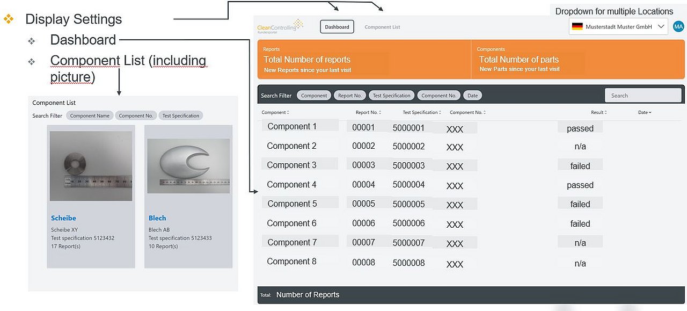Toggle the Report No. filter chip

pos(350,96)
